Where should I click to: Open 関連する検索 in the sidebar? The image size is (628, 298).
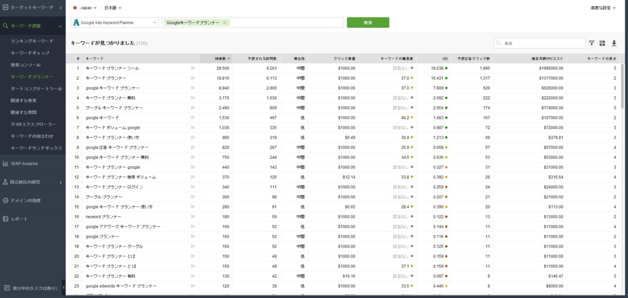[x=24, y=100]
